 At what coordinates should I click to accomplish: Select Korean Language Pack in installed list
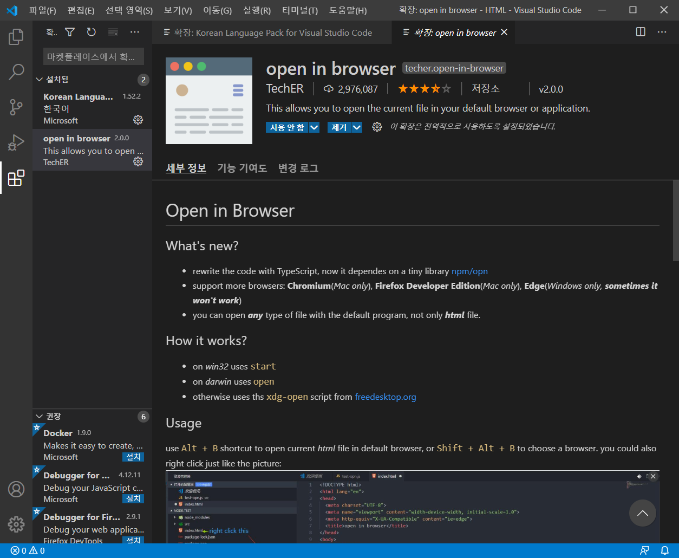tap(92, 108)
